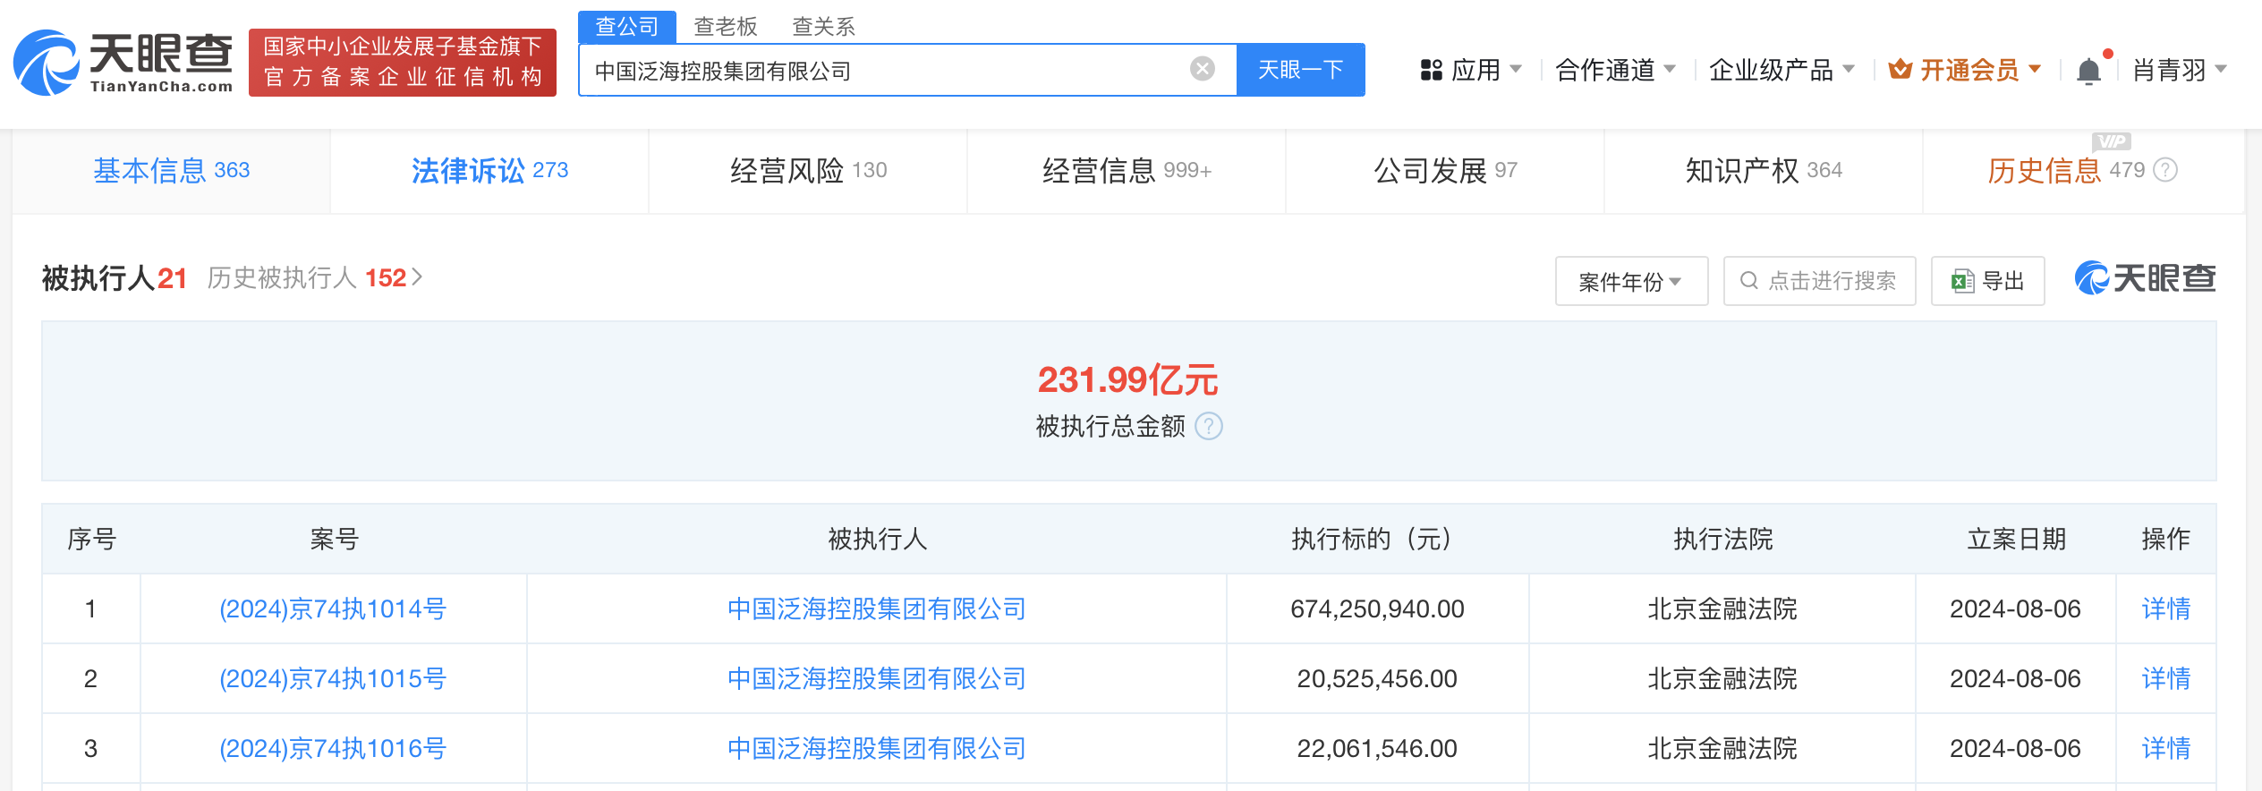Open case (2024)京74执1015号
Screen dimensions: 2262x791
point(333,678)
